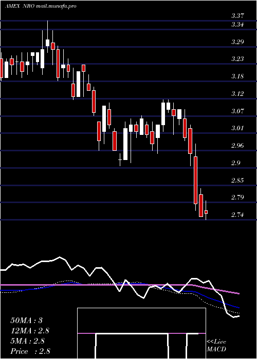
Task: Click the 2.96 price axis label
Action: (237, 145)
